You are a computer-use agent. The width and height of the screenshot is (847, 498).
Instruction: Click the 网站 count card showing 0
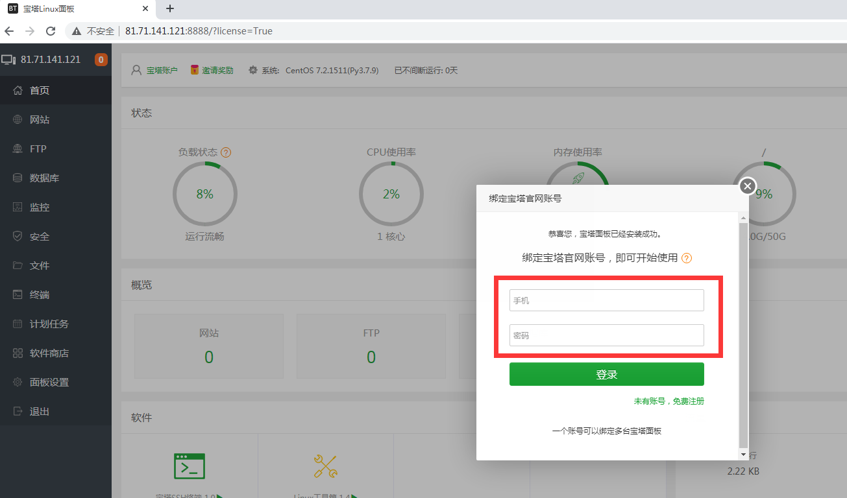point(209,346)
